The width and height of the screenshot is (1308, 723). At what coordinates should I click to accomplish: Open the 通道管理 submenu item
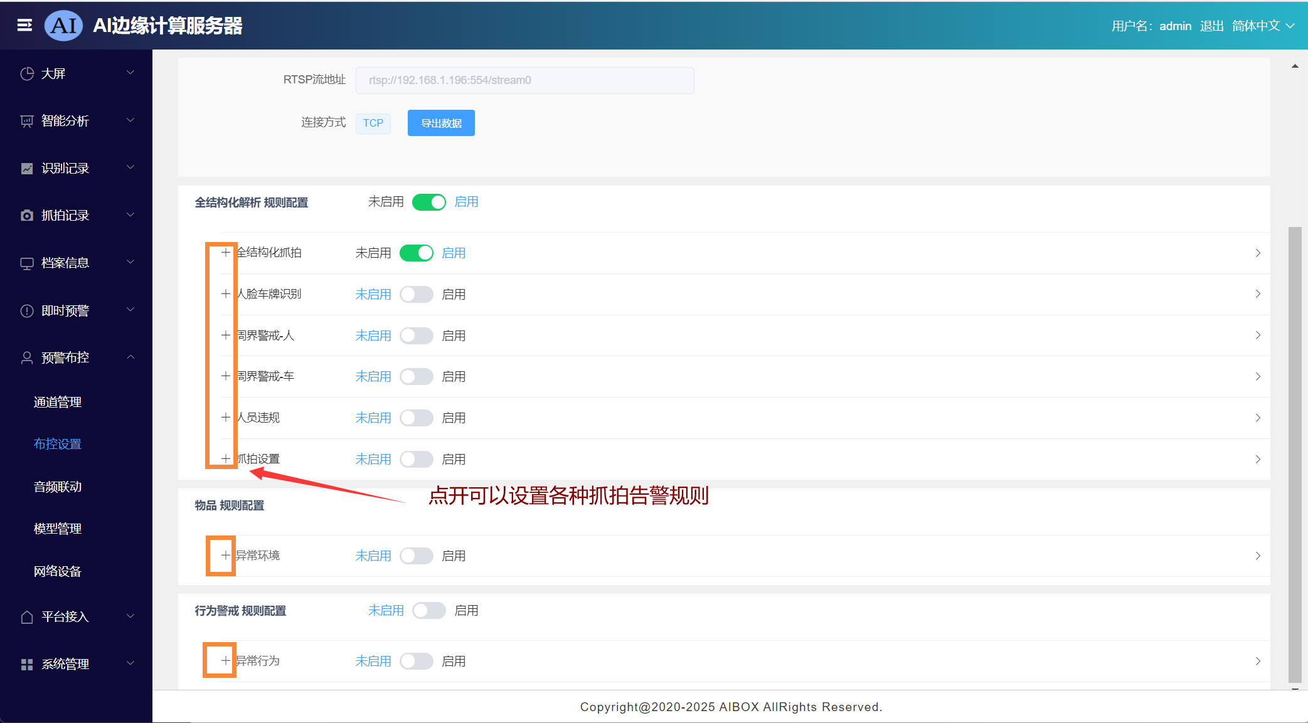click(58, 402)
